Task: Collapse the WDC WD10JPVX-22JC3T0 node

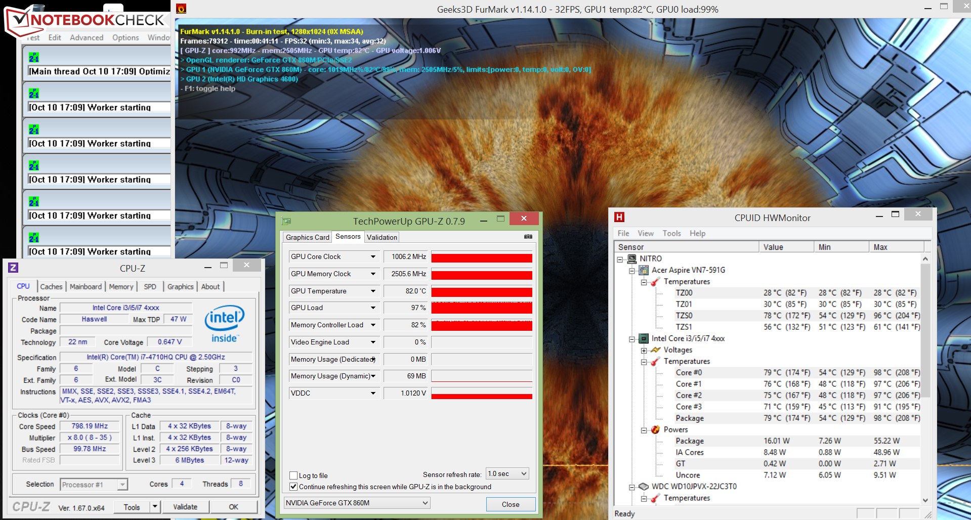Action: click(x=632, y=487)
